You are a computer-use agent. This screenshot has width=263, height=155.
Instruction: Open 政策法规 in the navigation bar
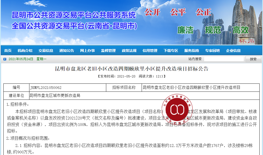129,51
